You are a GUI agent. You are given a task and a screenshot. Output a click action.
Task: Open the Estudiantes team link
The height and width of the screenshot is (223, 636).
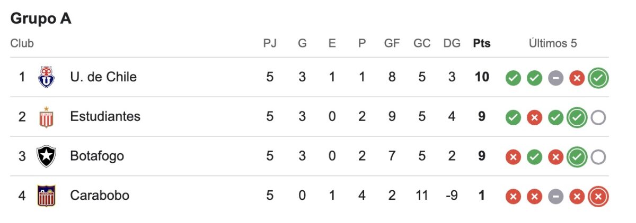pyautogui.click(x=105, y=117)
